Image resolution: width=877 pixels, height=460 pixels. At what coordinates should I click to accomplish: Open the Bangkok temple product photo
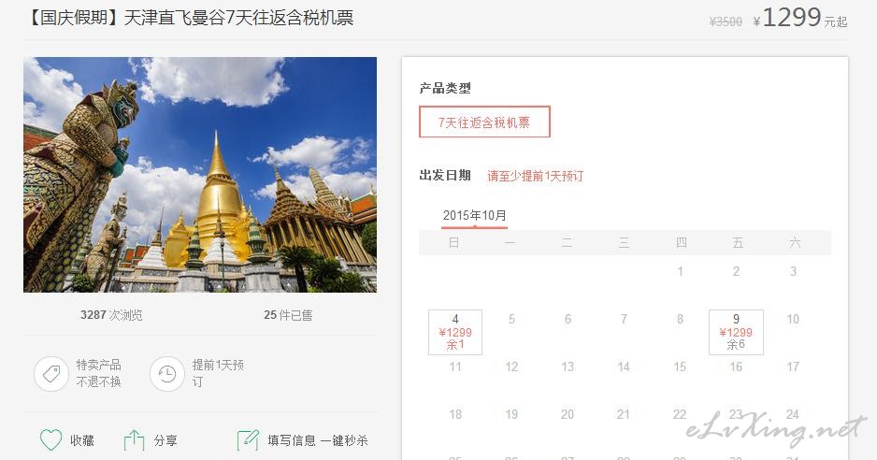tap(200, 175)
